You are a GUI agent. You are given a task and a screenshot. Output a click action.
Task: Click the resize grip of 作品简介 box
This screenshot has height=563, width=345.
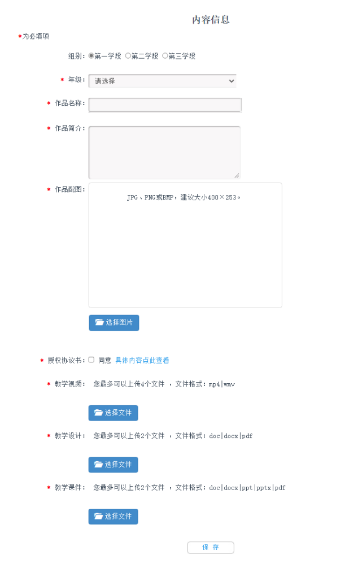click(x=237, y=175)
